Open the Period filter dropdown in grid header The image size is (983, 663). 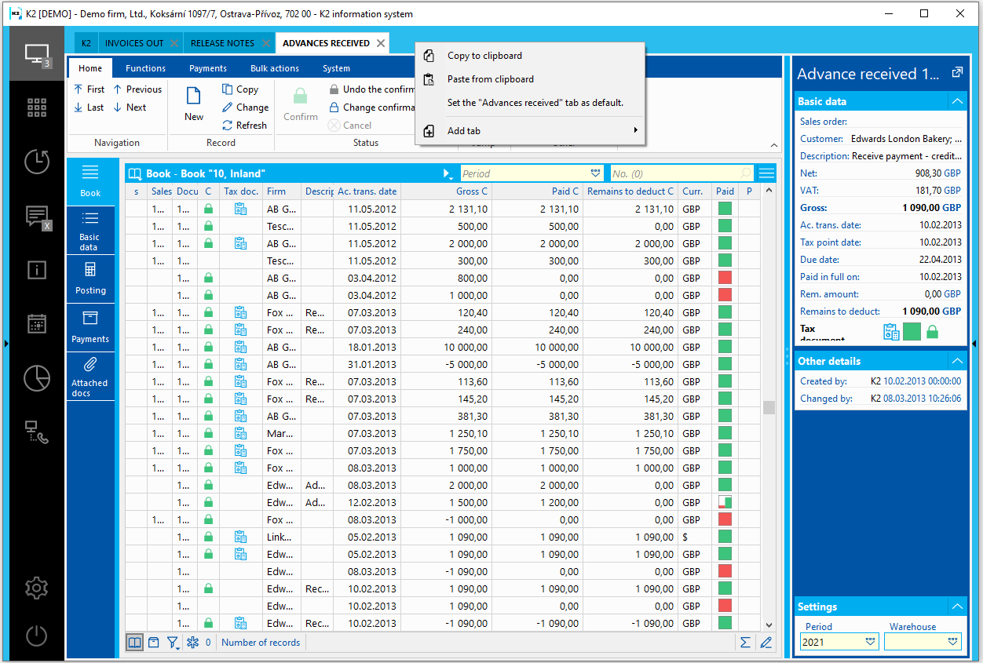596,173
